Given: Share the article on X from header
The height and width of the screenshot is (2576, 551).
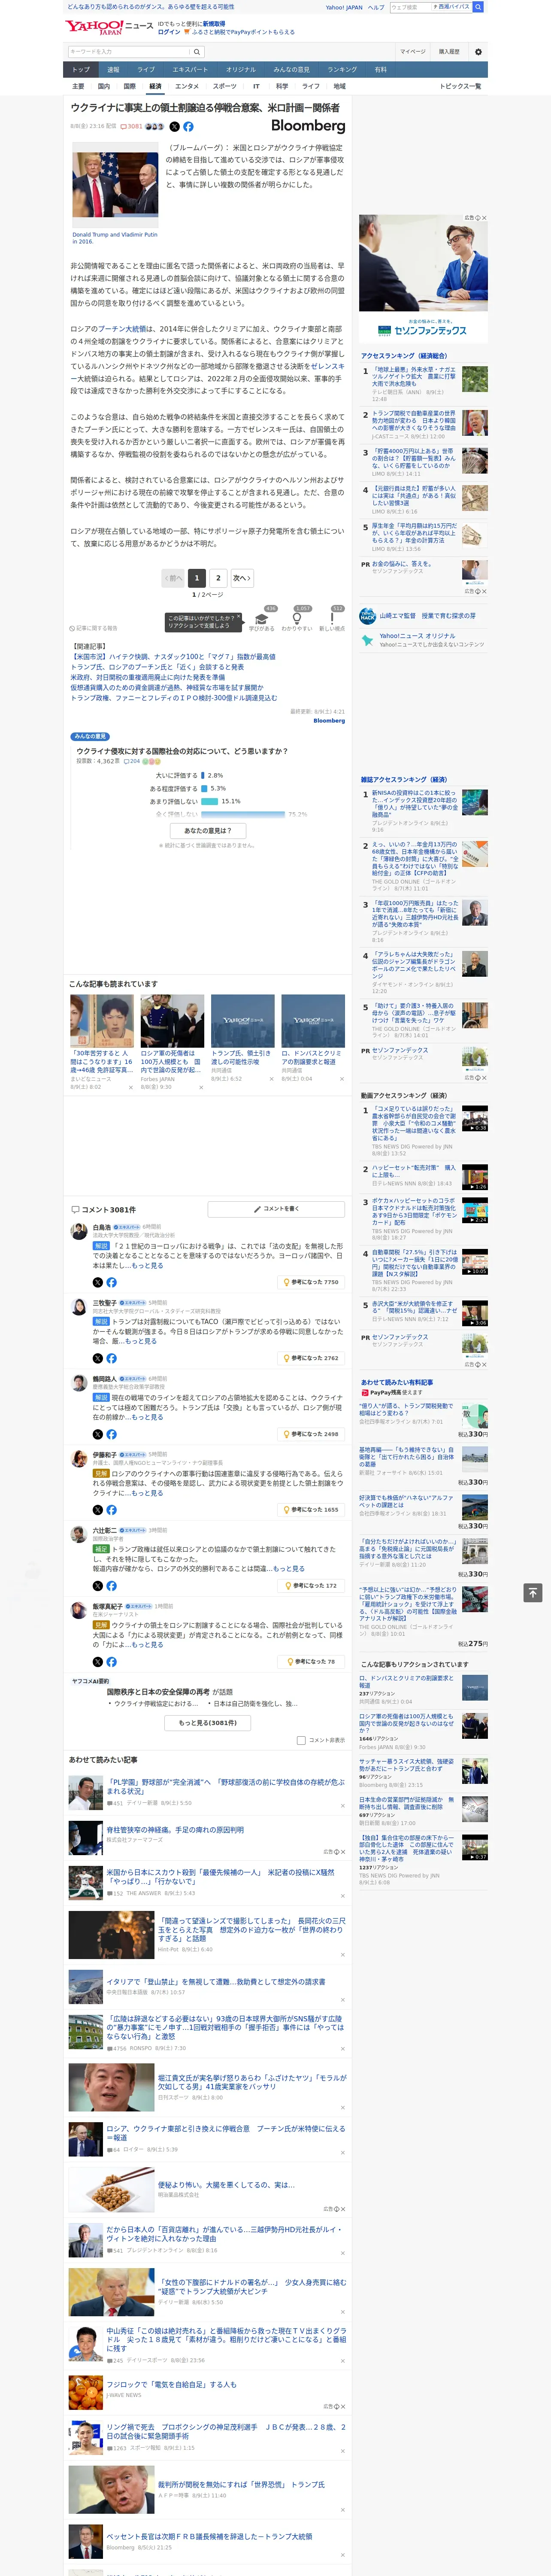Looking at the screenshot, I should coord(174,127).
